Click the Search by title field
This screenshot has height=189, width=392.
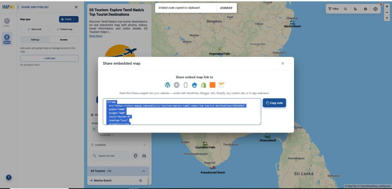coord(110,156)
